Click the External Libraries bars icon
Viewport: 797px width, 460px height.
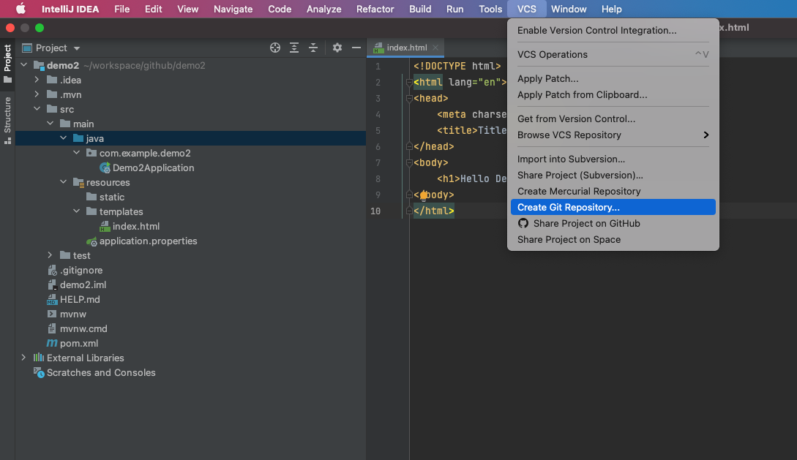tap(39, 358)
